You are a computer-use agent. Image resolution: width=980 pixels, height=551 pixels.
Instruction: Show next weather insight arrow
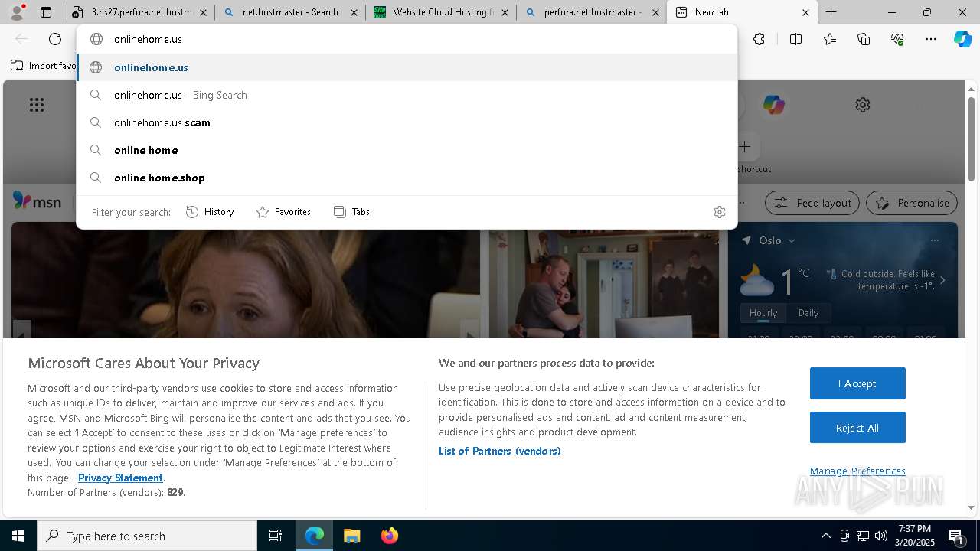pyautogui.click(x=942, y=280)
